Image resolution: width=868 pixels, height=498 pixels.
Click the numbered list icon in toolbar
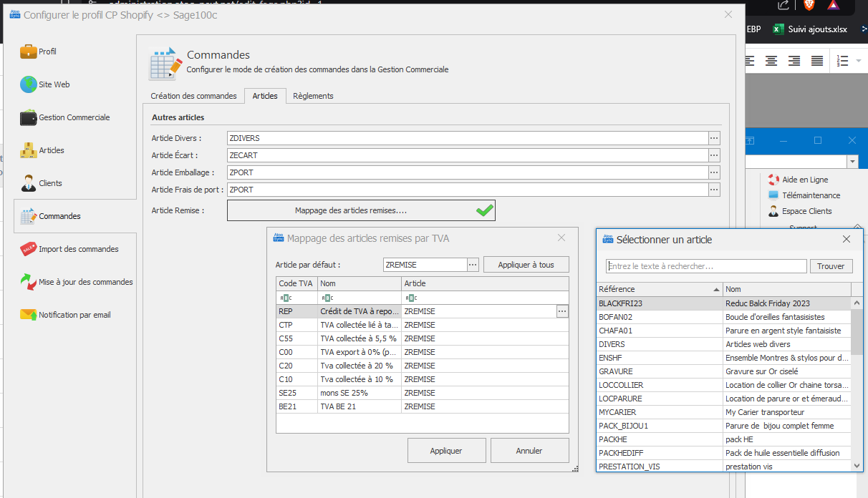(x=843, y=61)
